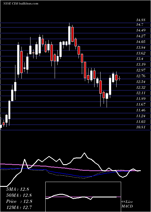
Task: Click the 10.81 price axis label
Action: [141, 127]
